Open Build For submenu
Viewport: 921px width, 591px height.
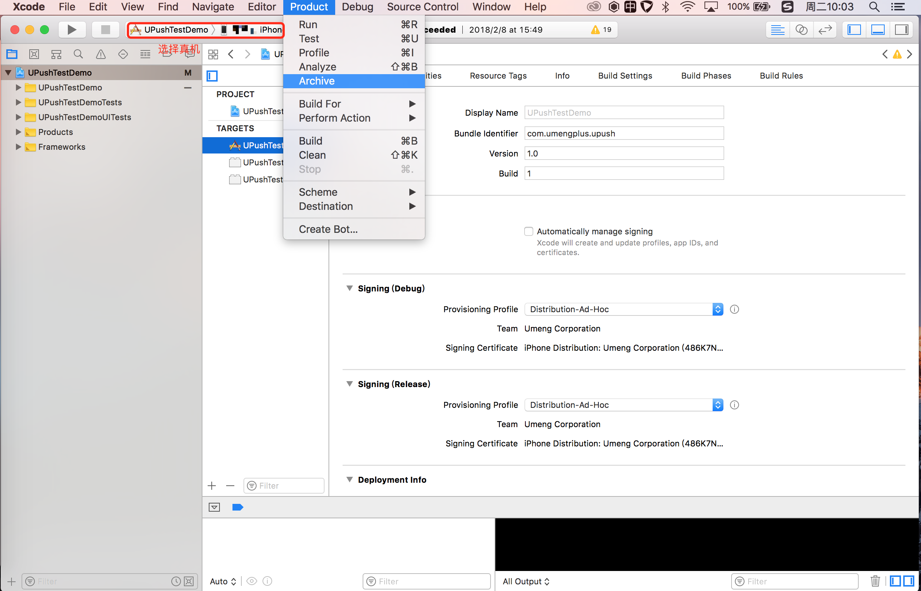tap(354, 104)
